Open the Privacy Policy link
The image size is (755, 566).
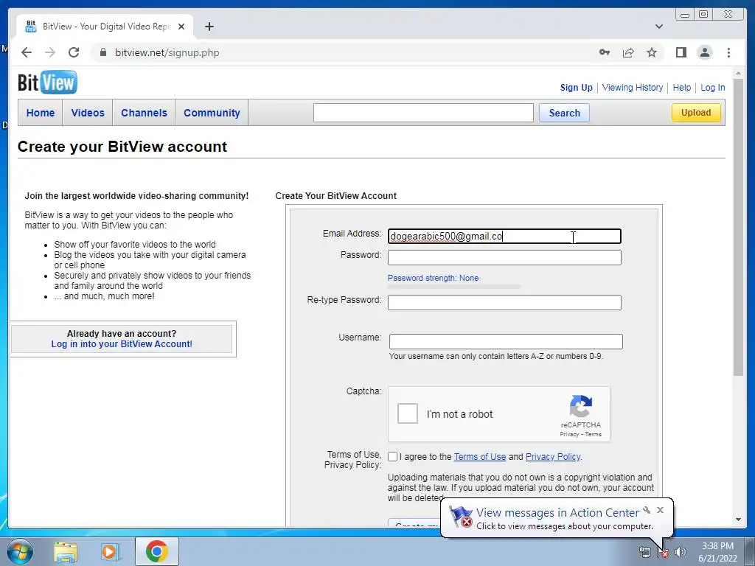[553, 457]
